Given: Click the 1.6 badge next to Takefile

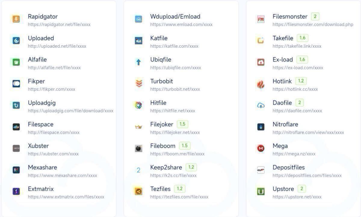Looking at the screenshot, I should click(302, 38).
